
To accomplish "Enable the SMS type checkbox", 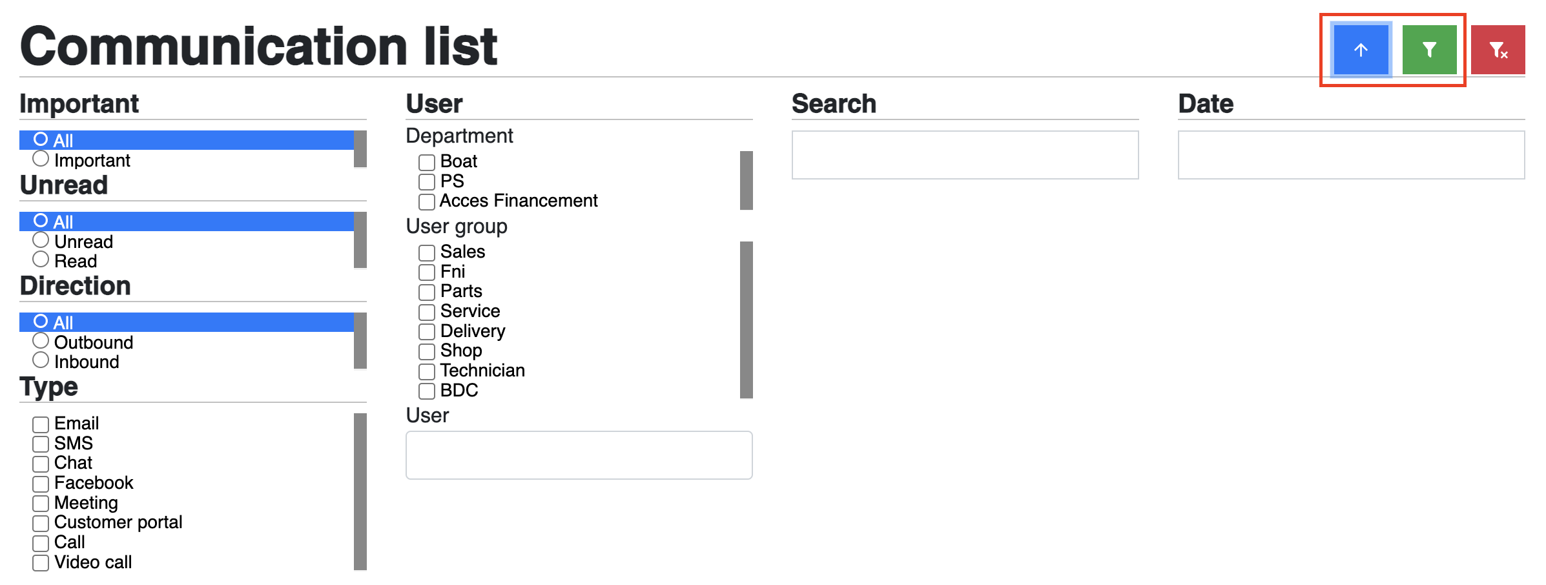I will 41,444.
